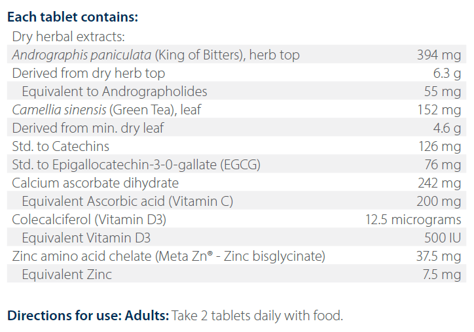
Task: Click the "Std. to Catechins" label
Action: click(x=61, y=146)
